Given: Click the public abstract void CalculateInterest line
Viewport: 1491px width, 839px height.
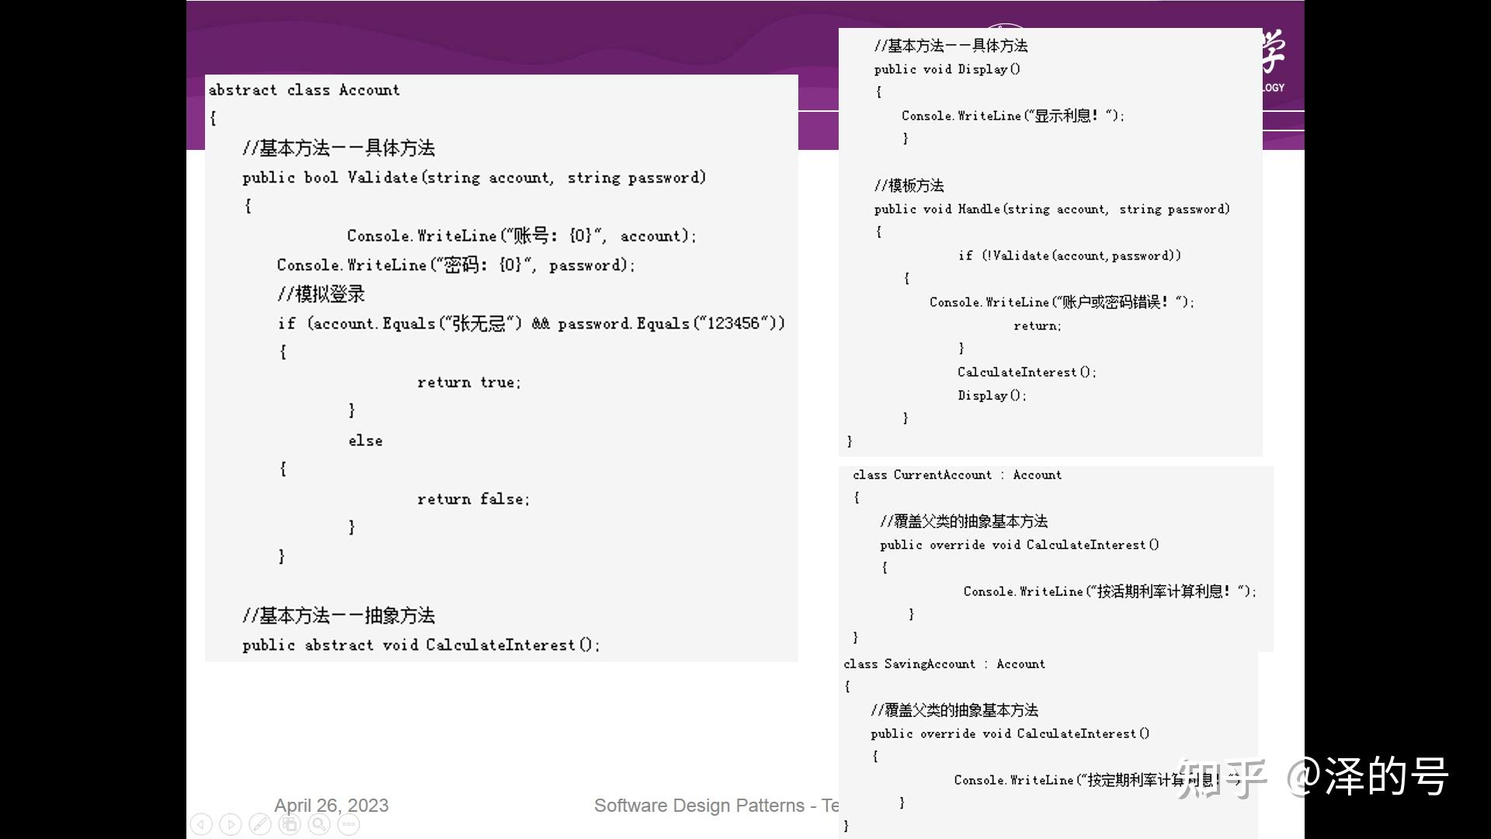Looking at the screenshot, I should click(421, 645).
